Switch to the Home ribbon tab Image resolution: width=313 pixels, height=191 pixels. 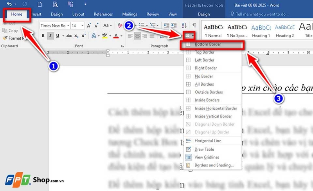(x=17, y=14)
